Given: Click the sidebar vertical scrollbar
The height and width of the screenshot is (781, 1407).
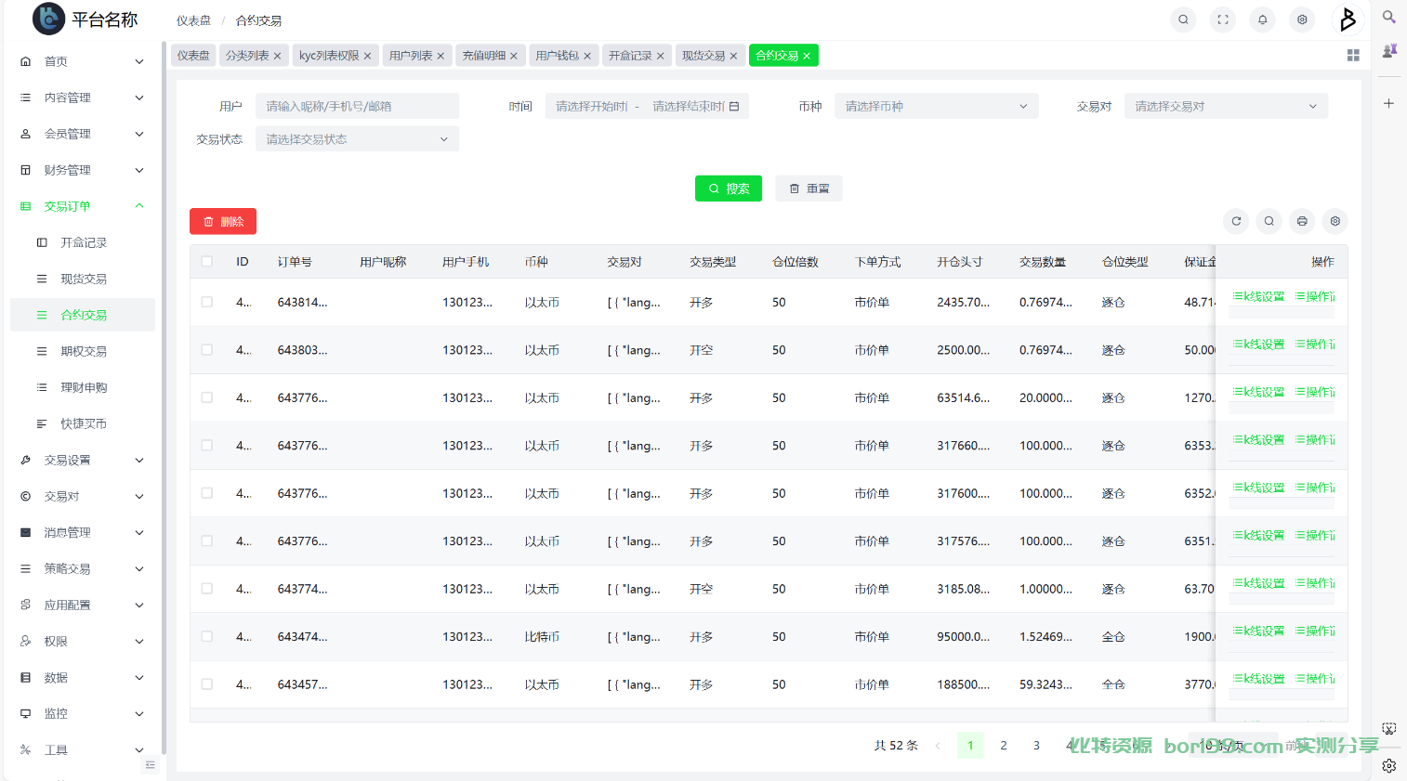Looking at the screenshot, I should coord(164,397).
